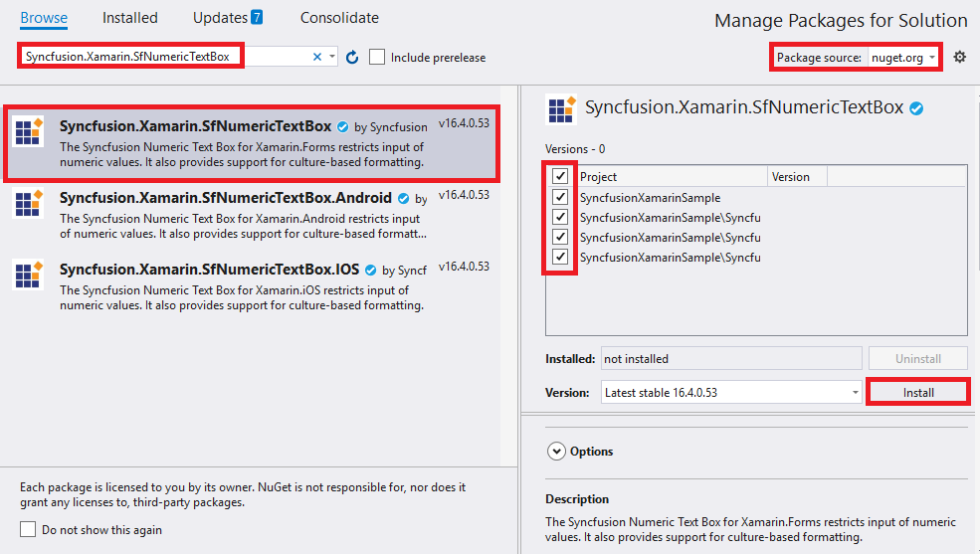Expand the Options section
Screen dimensions: 980x554
(556, 452)
